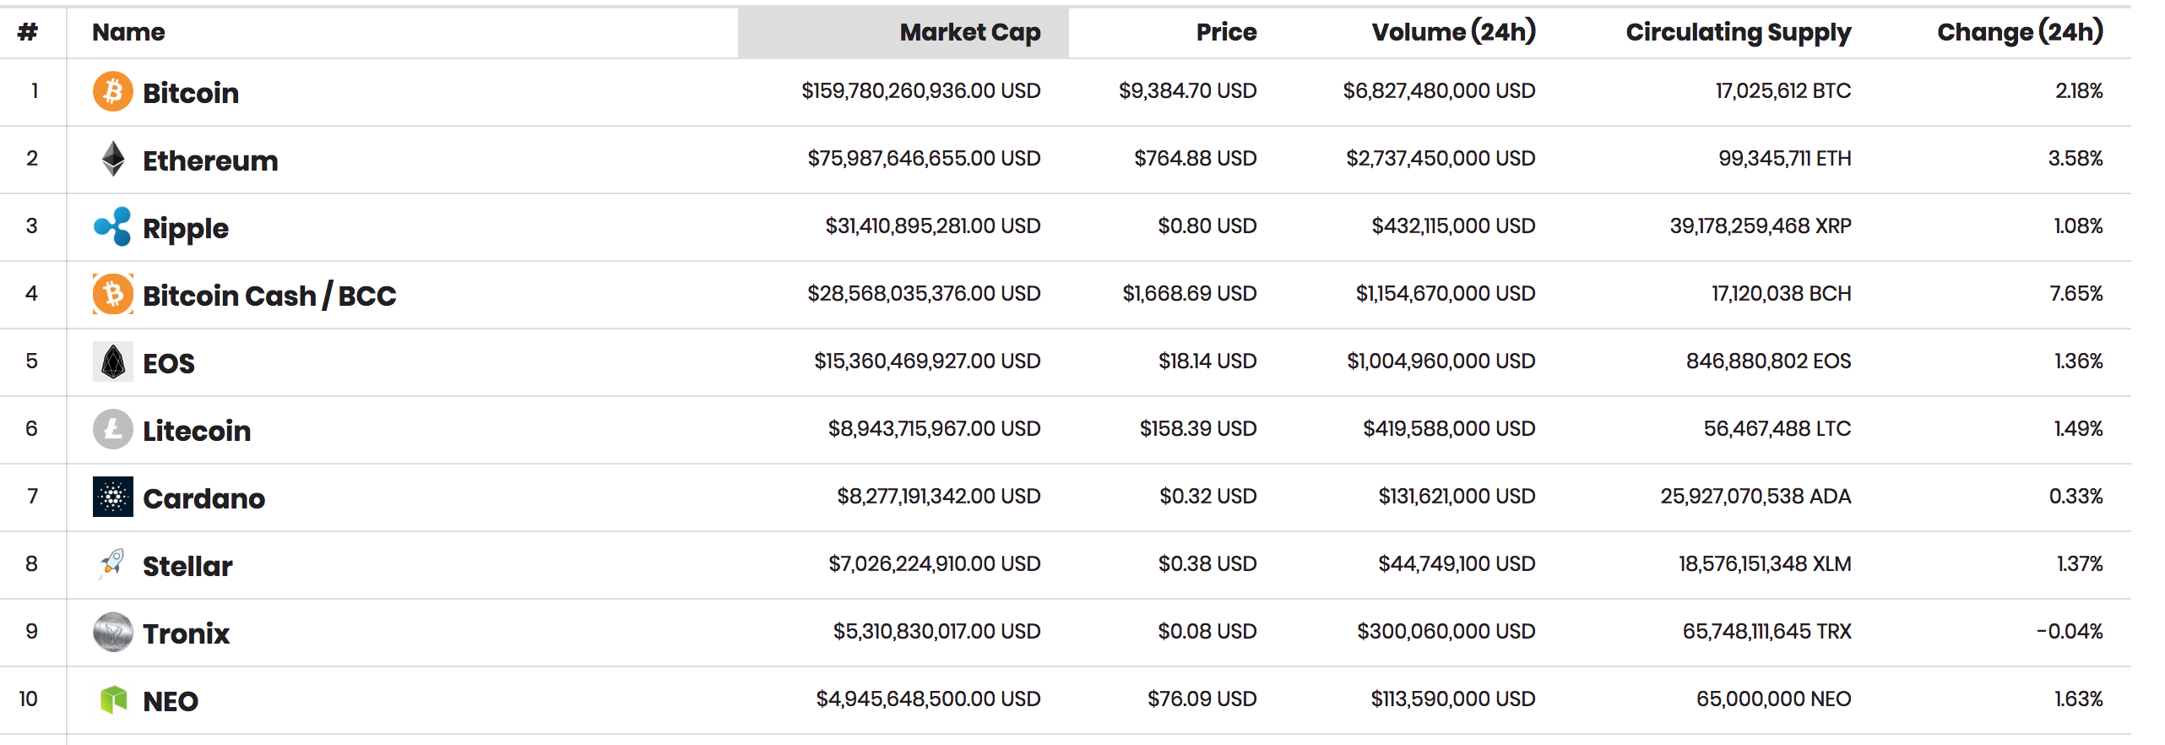Screen dimensions: 2165x745
Task: Click the Litecoin logo icon
Action: click(113, 429)
